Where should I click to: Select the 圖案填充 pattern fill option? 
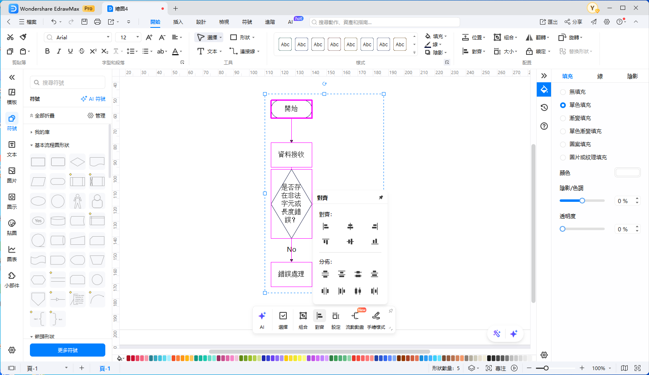coord(563,145)
